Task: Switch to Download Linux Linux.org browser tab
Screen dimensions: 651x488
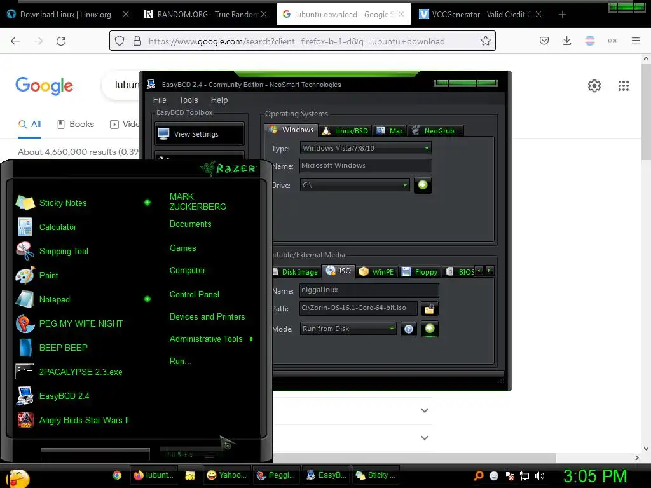Action: [x=65, y=15]
